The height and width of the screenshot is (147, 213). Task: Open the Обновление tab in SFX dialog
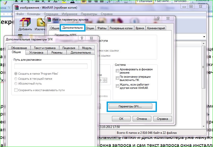pos(19,48)
